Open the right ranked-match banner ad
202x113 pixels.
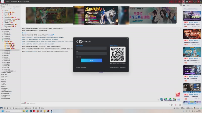click(x=153, y=15)
